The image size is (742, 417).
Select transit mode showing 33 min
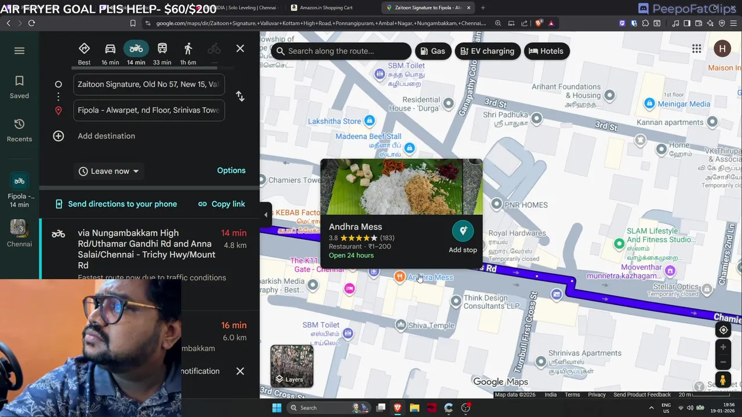pos(162,53)
